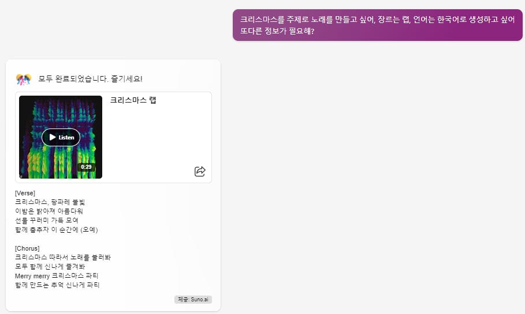Screen dimensions: 525x314
Task: Click the lyric line 모두 함께 신나게 즐겨봐
Action: (x=50, y=267)
